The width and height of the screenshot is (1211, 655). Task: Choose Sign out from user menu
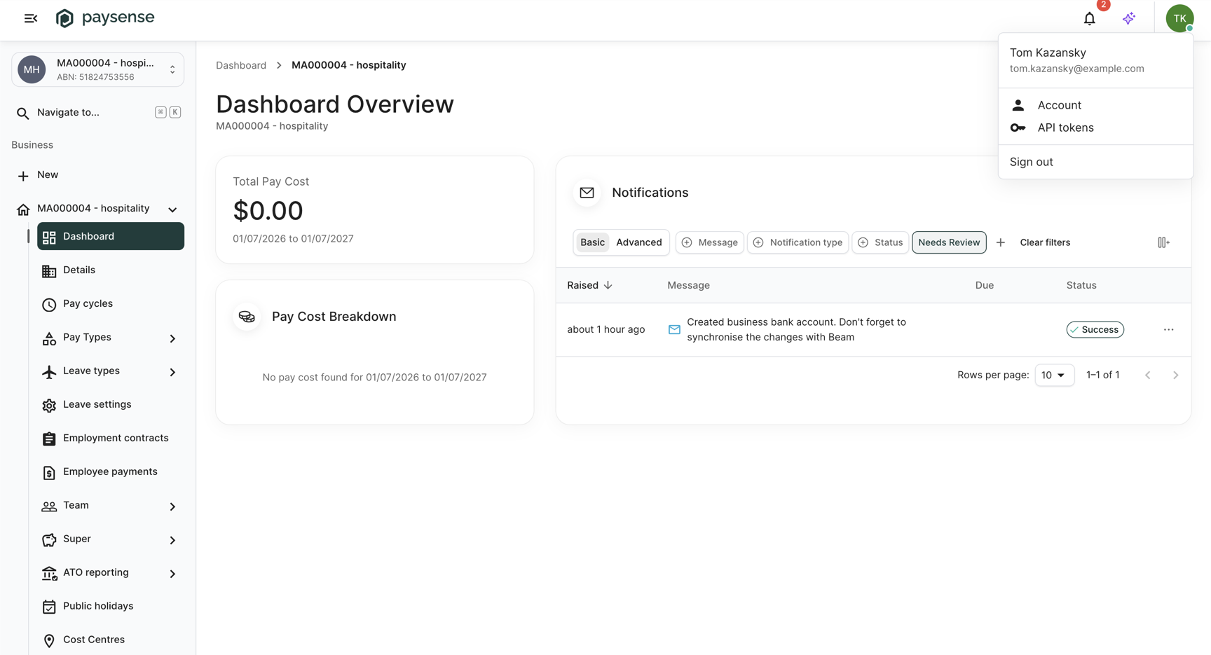(x=1095, y=162)
